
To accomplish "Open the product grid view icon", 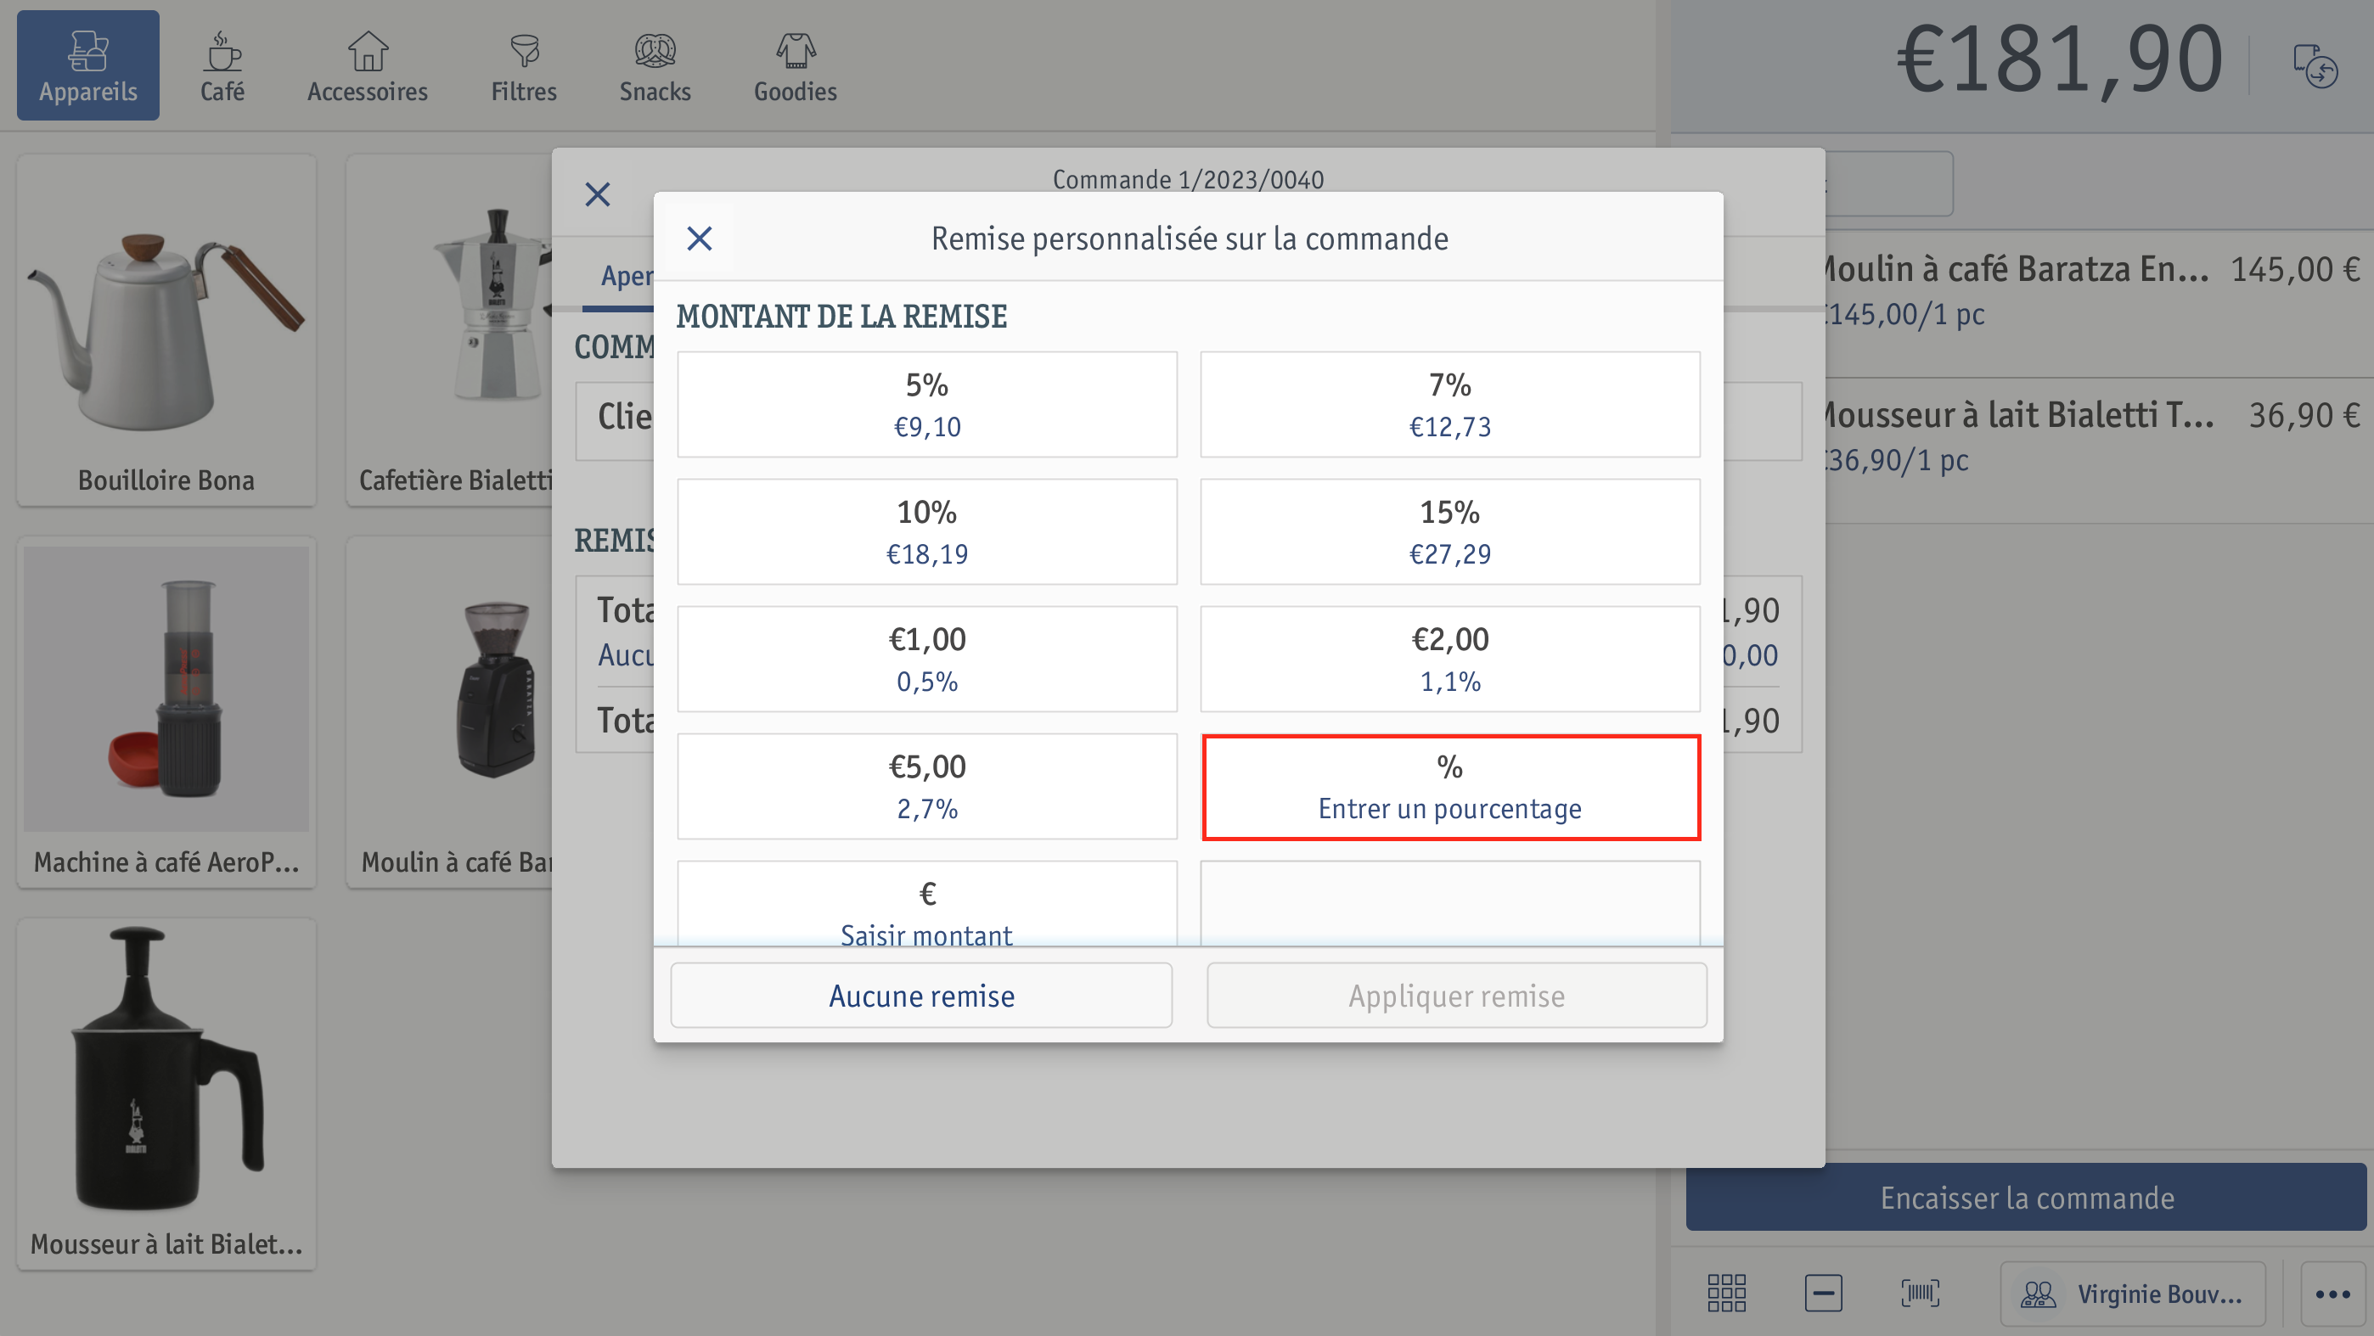I will pyautogui.click(x=1726, y=1294).
